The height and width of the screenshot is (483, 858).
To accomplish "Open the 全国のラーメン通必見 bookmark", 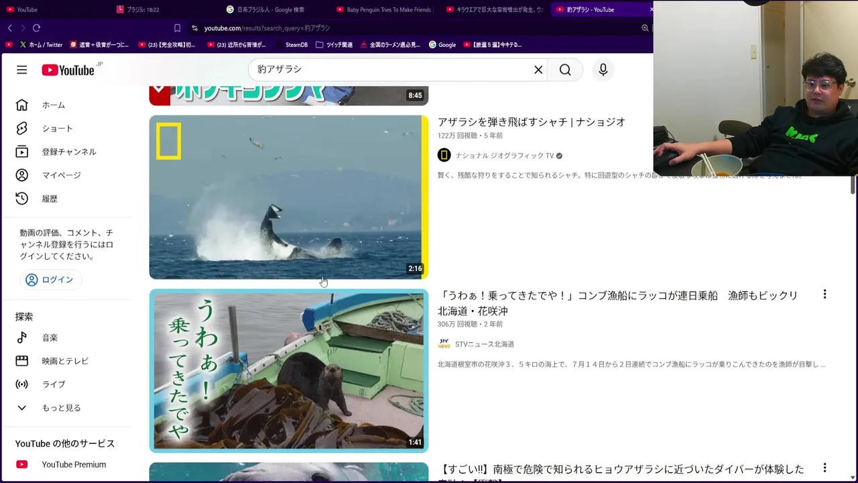I will (x=390, y=45).
